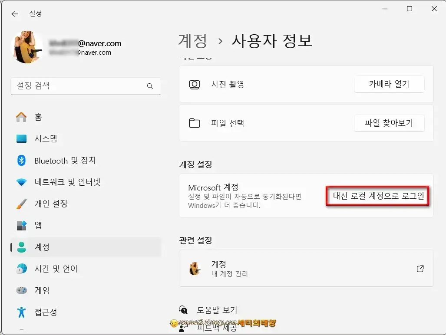Click the magnifier in the search box

click(150, 86)
